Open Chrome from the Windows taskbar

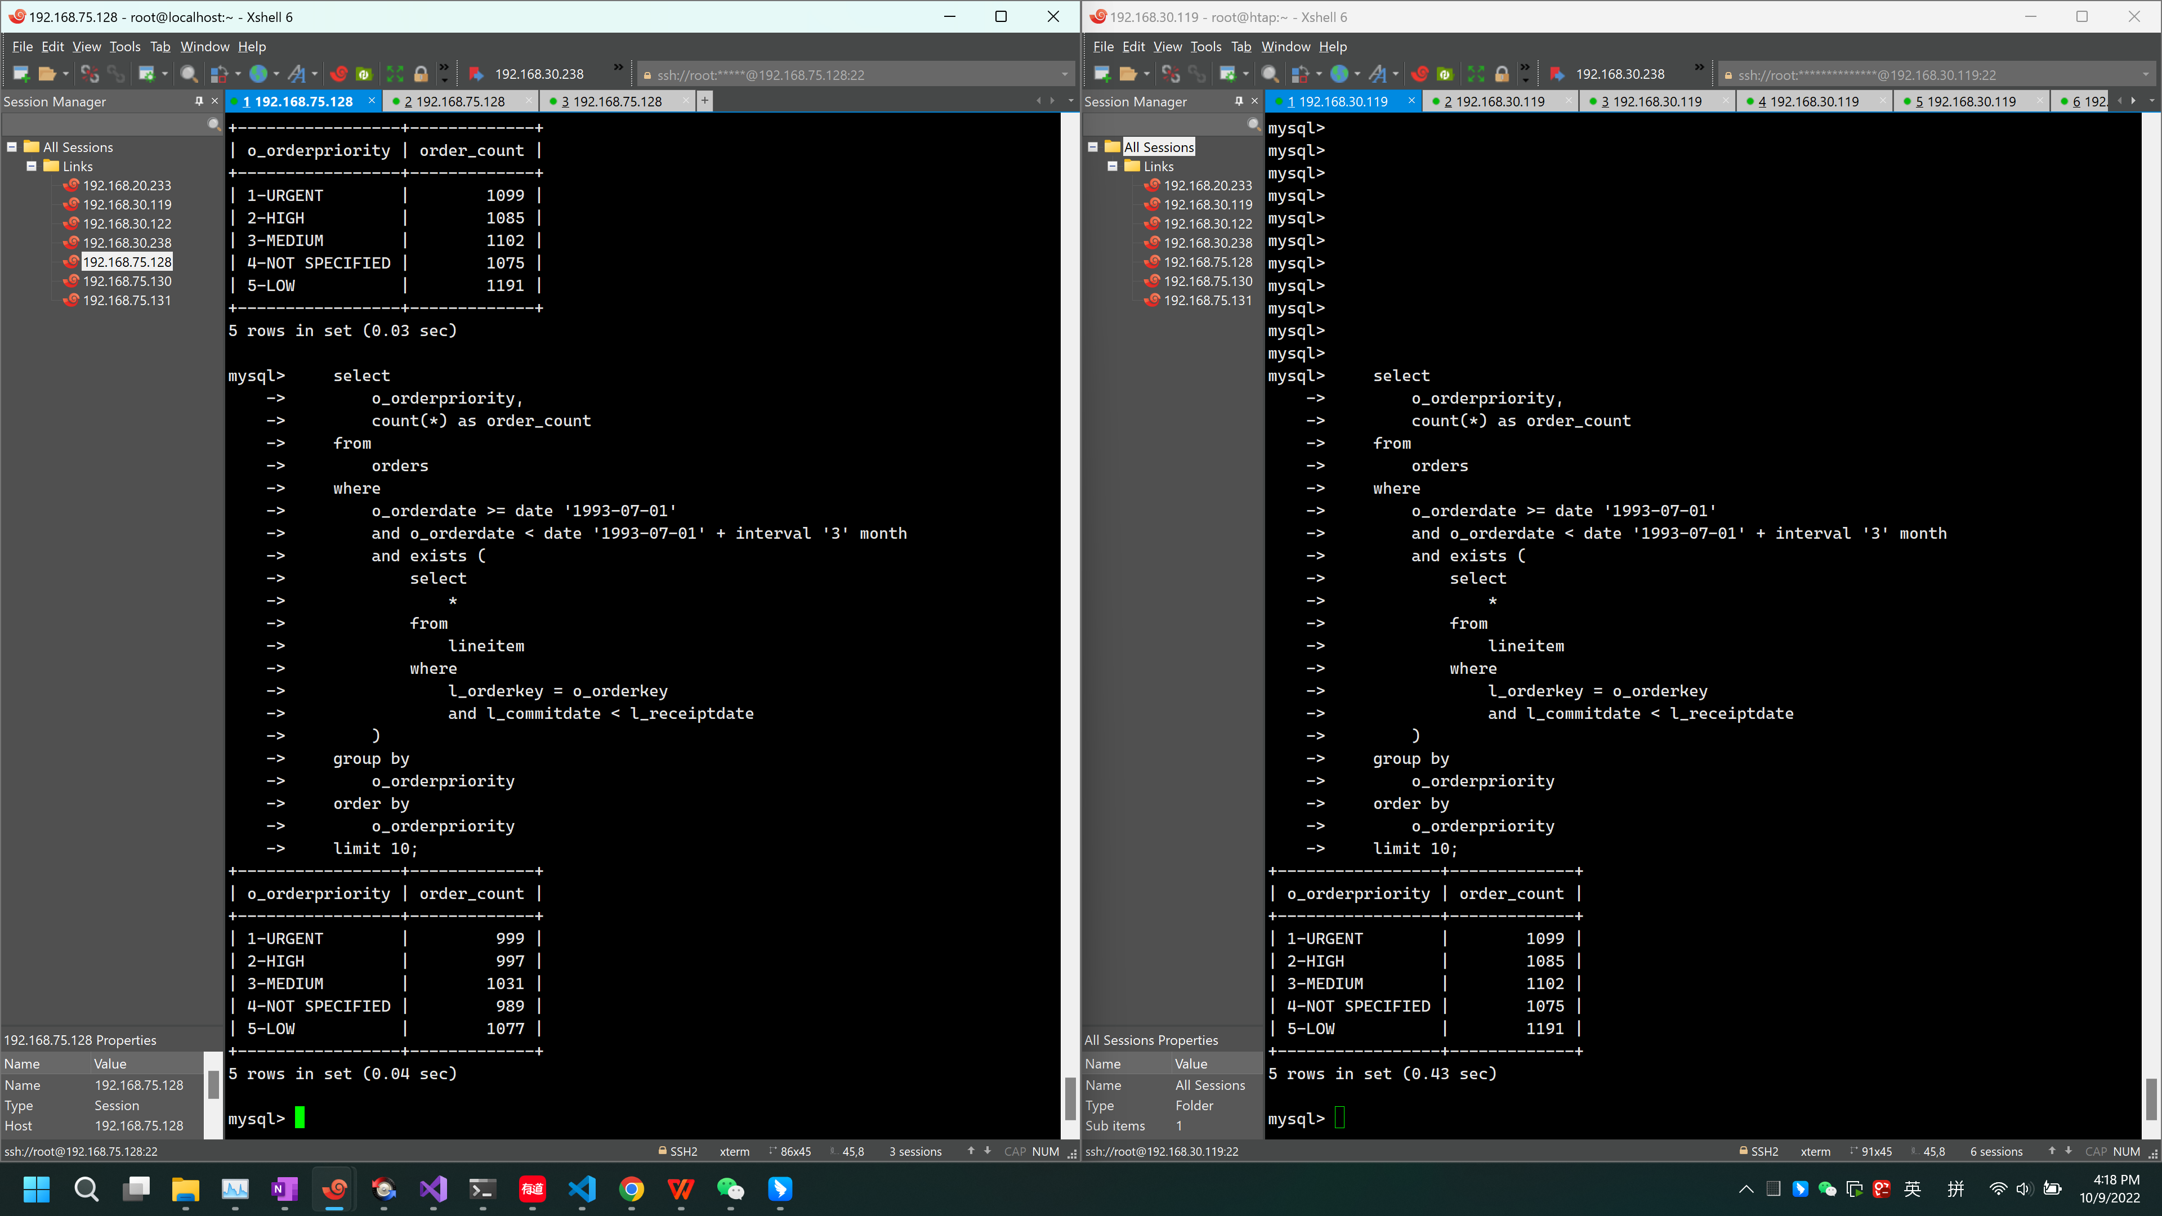click(x=631, y=1189)
